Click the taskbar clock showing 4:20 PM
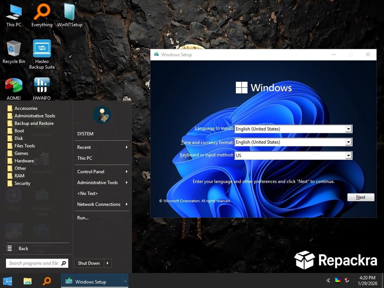384x288 pixels. point(367,280)
